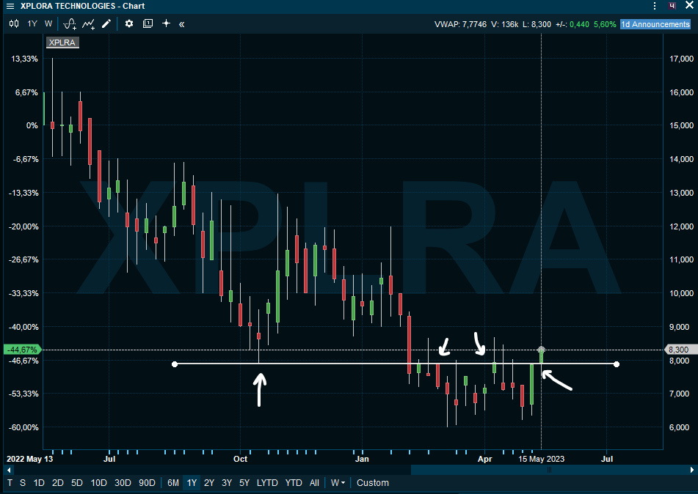Click the Oct label on the time axis
Viewport: 698px width, 494px height.
point(241,459)
